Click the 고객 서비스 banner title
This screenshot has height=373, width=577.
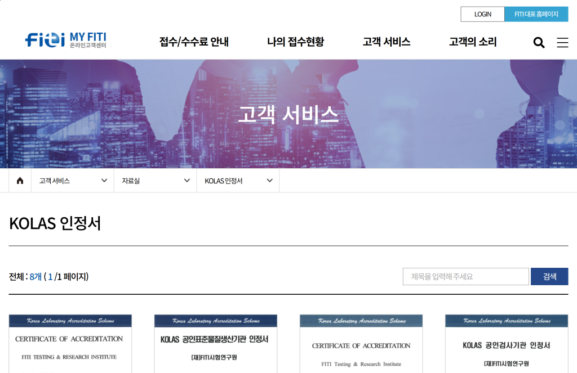click(288, 114)
